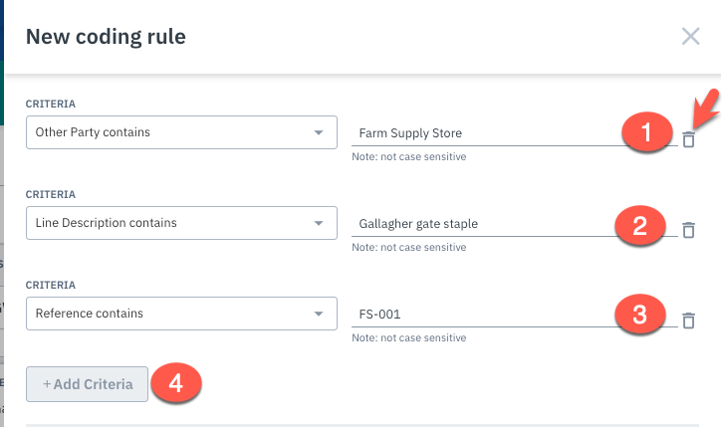Click the red numbered badge 4
Image resolution: width=722 pixels, height=427 pixels.
176,384
